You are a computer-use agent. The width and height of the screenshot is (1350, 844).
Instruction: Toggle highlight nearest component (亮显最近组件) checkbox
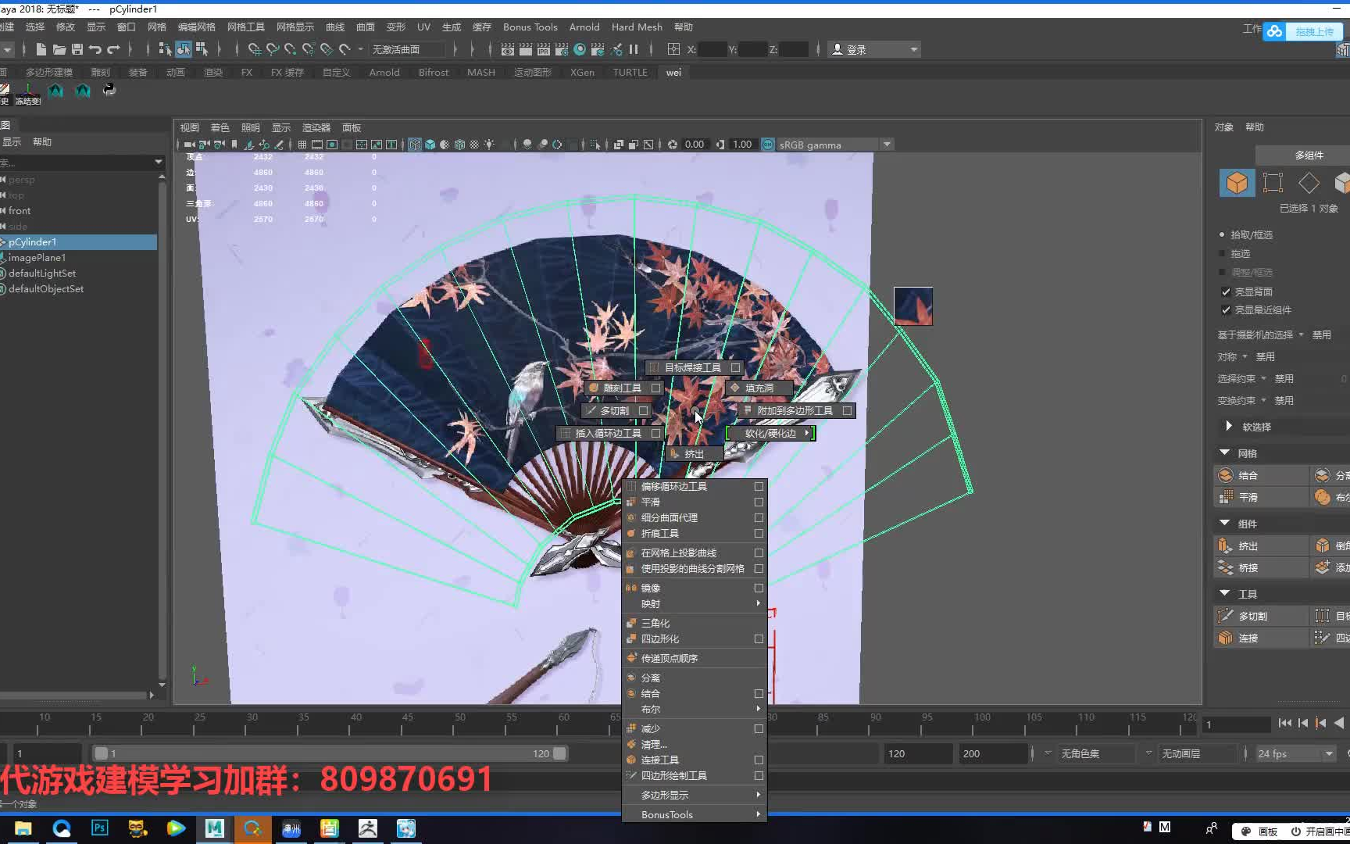pyautogui.click(x=1226, y=309)
